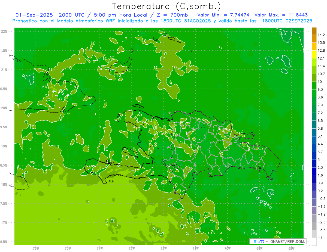This screenshot has width=327, height=252.
Task: Click the valid-until time '1800UTC_02SEP2025'
Action: coord(287,21)
